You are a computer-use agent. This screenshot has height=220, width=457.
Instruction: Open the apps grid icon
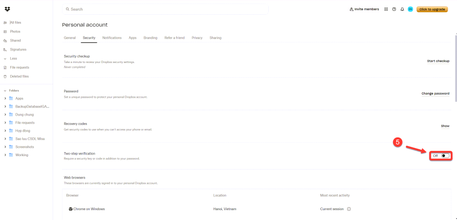pyautogui.click(x=386, y=9)
